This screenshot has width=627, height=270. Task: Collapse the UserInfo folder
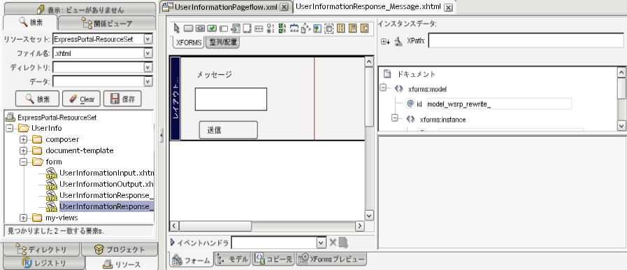[10, 129]
